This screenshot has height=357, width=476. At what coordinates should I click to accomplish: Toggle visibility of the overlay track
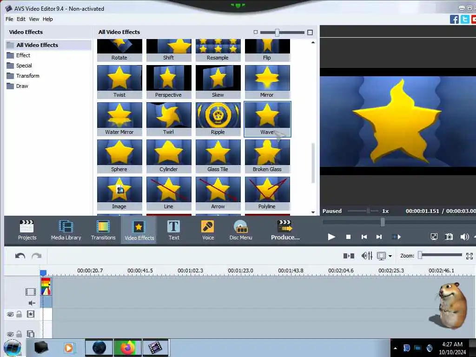pos(10,335)
